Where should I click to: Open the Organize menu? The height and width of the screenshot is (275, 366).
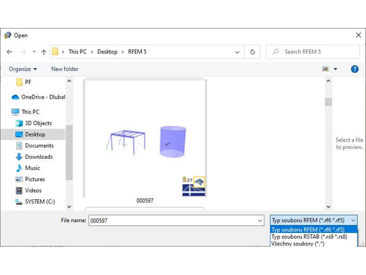pyautogui.click(x=23, y=69)
